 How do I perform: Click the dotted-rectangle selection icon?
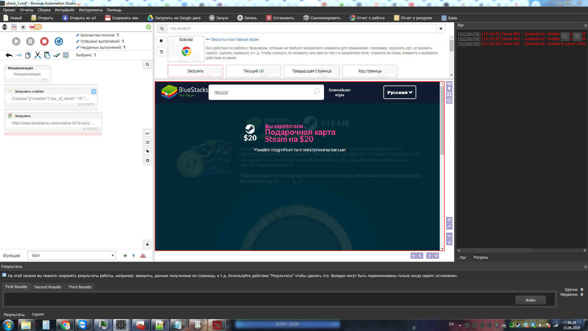tap(66, 55)
